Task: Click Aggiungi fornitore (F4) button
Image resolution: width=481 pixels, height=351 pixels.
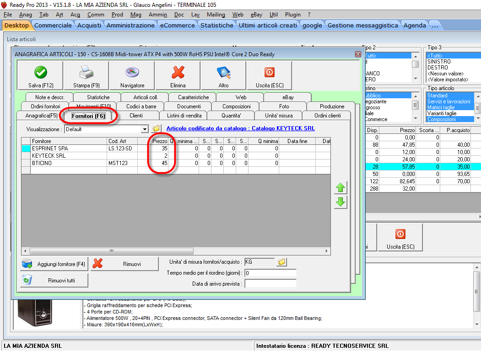Action: coord(54,264)
